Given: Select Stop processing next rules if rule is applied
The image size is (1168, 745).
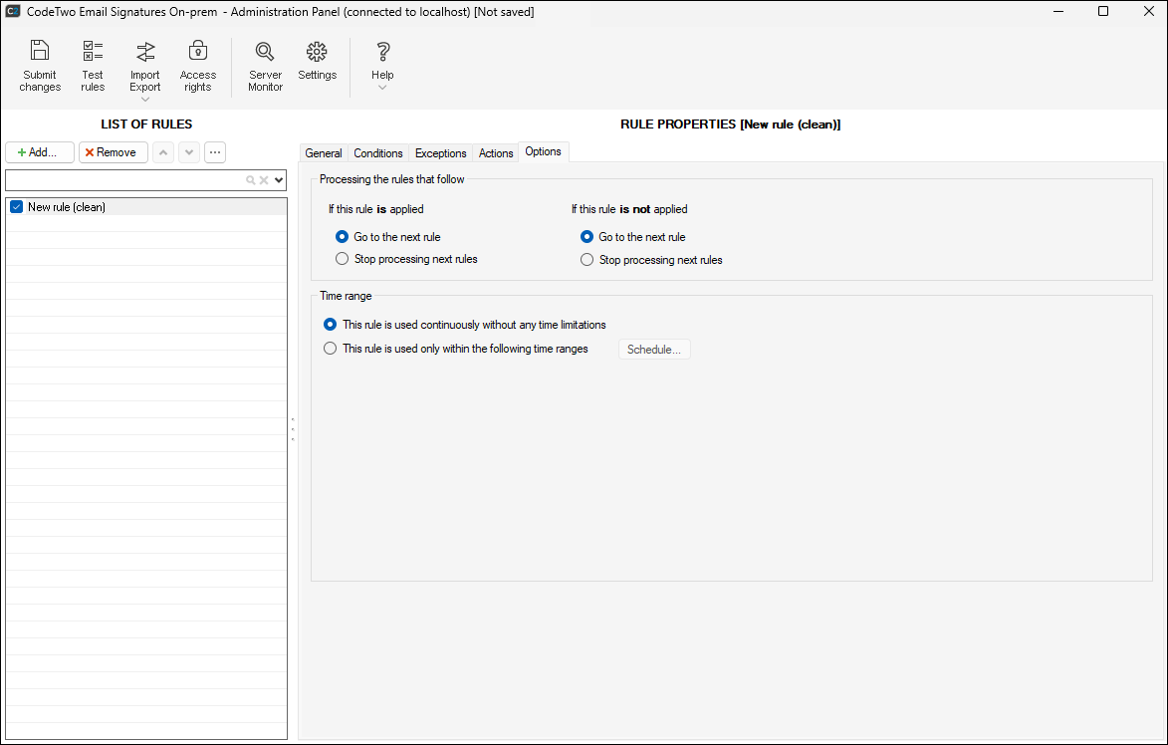Looking at the screenshot, I should point(343,259).
